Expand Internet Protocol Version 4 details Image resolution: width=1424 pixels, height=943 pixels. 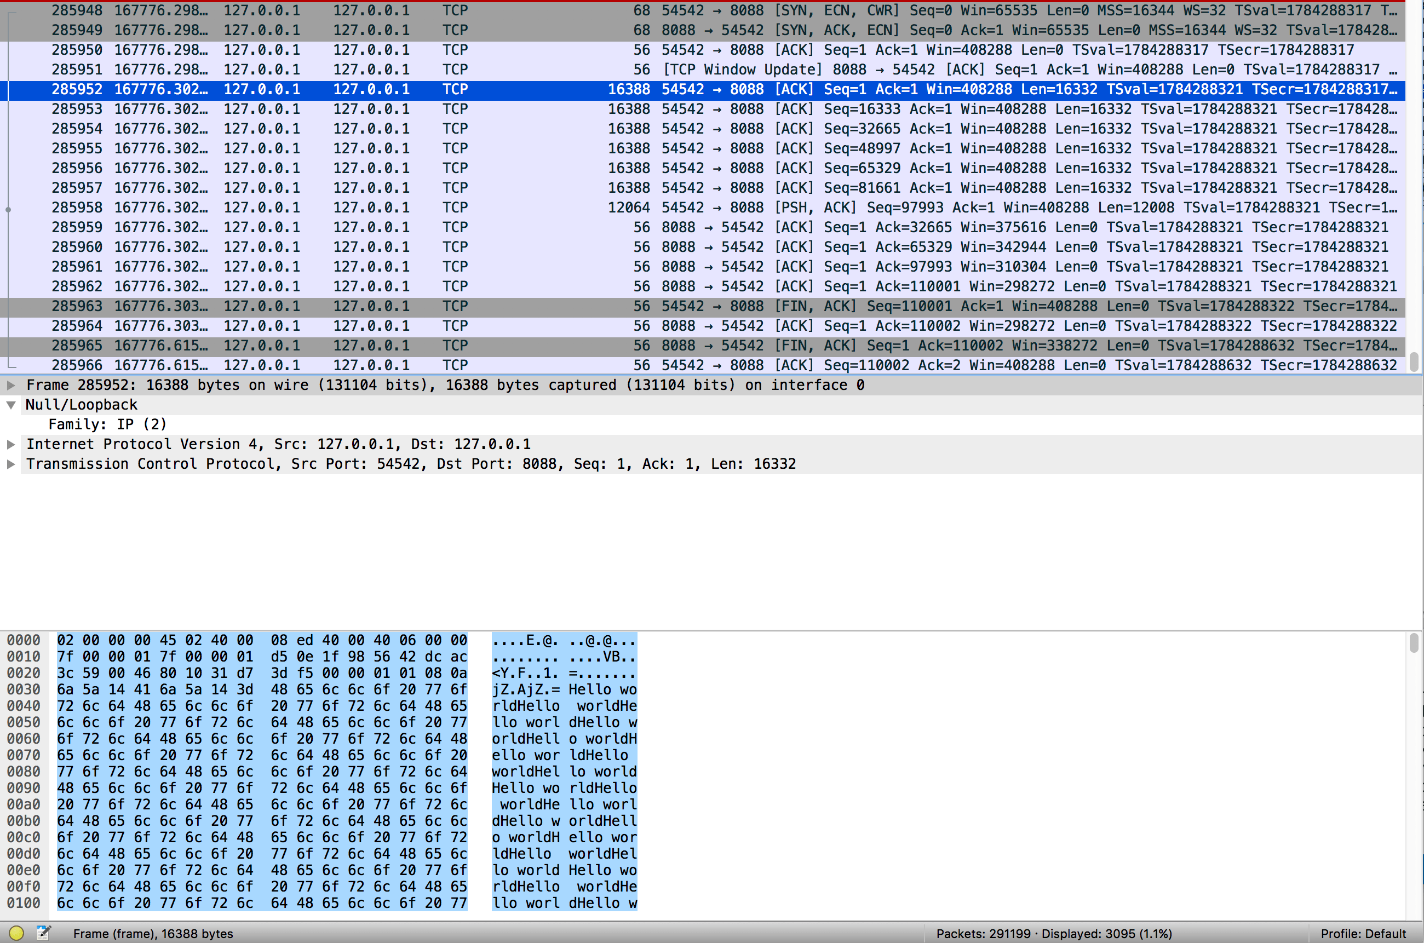pos(11,445)
